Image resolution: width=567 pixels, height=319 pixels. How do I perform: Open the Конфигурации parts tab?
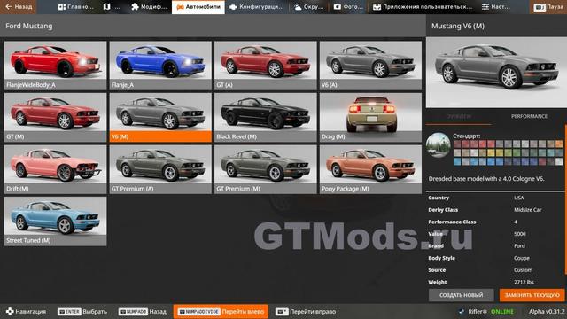click(x=257, y=7)
